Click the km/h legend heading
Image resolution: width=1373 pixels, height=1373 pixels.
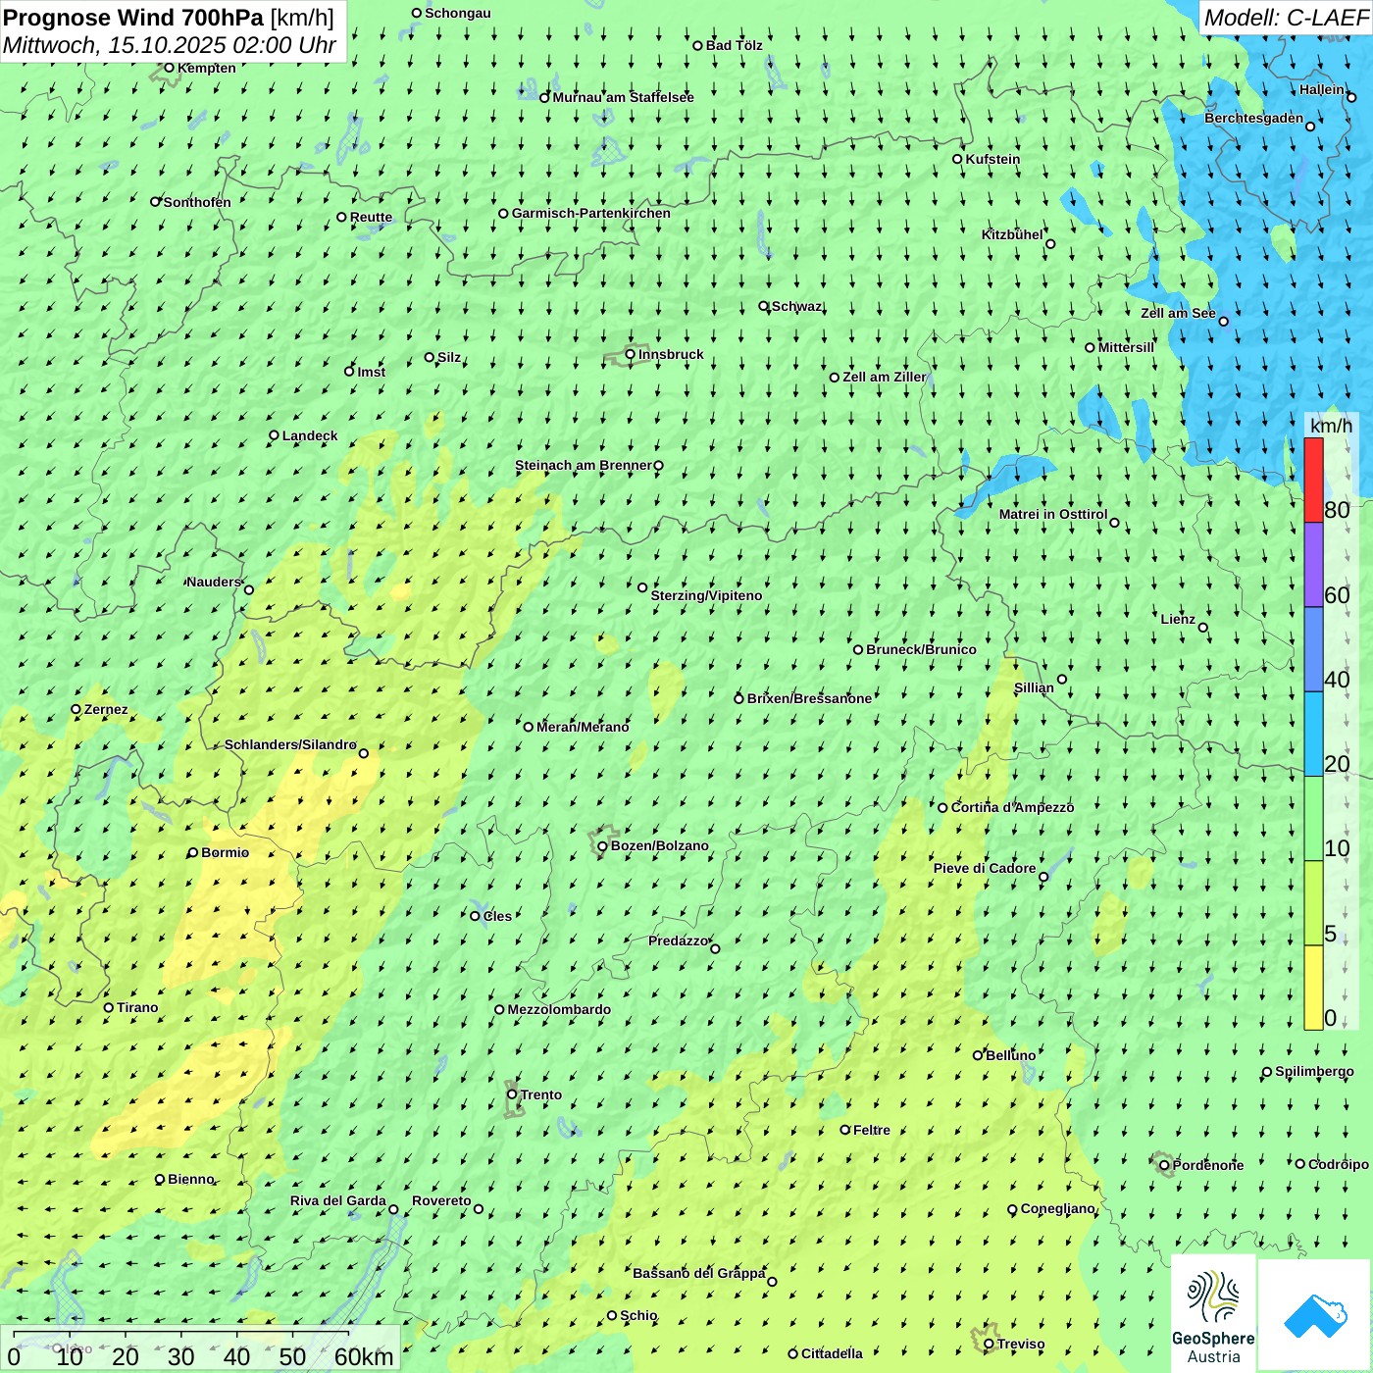(x=1332, y=426)
